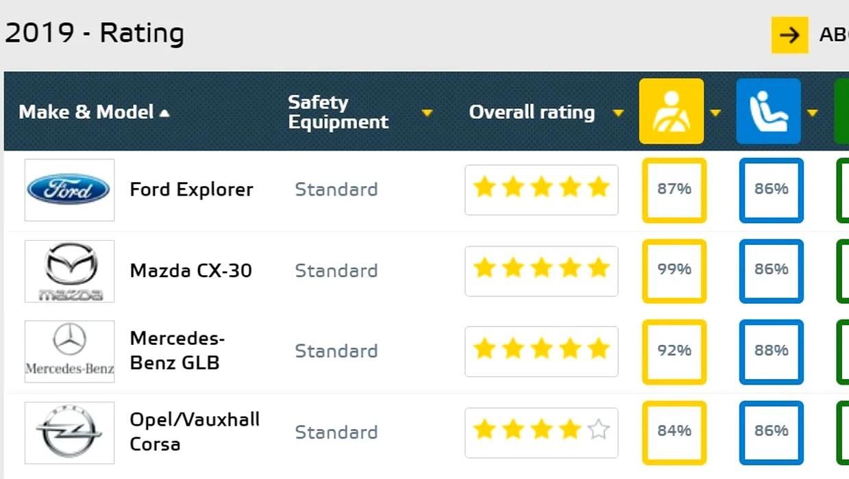Expand the Overall rating sort arrow

tap(618, 113)
